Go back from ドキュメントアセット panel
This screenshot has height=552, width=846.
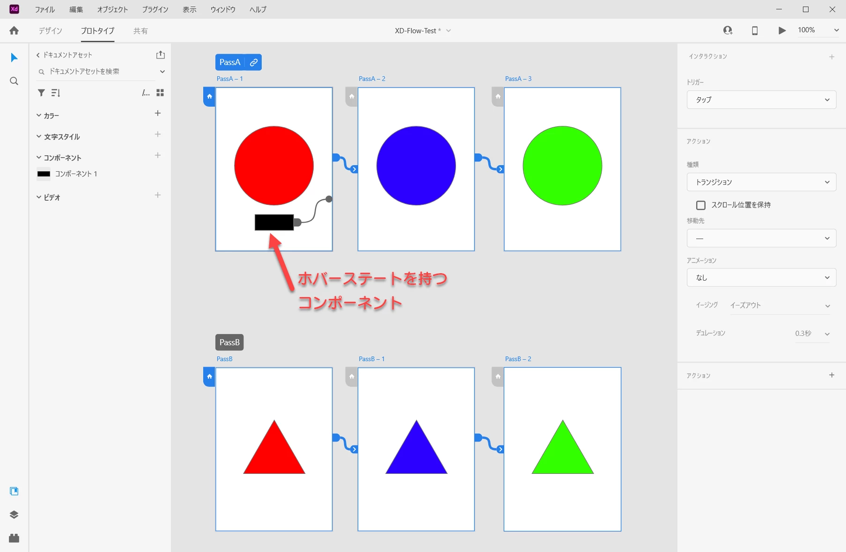(38, 55)
